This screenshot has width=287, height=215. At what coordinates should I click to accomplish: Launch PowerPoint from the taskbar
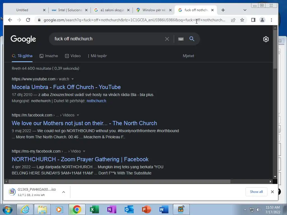pyautogui.click(x=146, y=209)
